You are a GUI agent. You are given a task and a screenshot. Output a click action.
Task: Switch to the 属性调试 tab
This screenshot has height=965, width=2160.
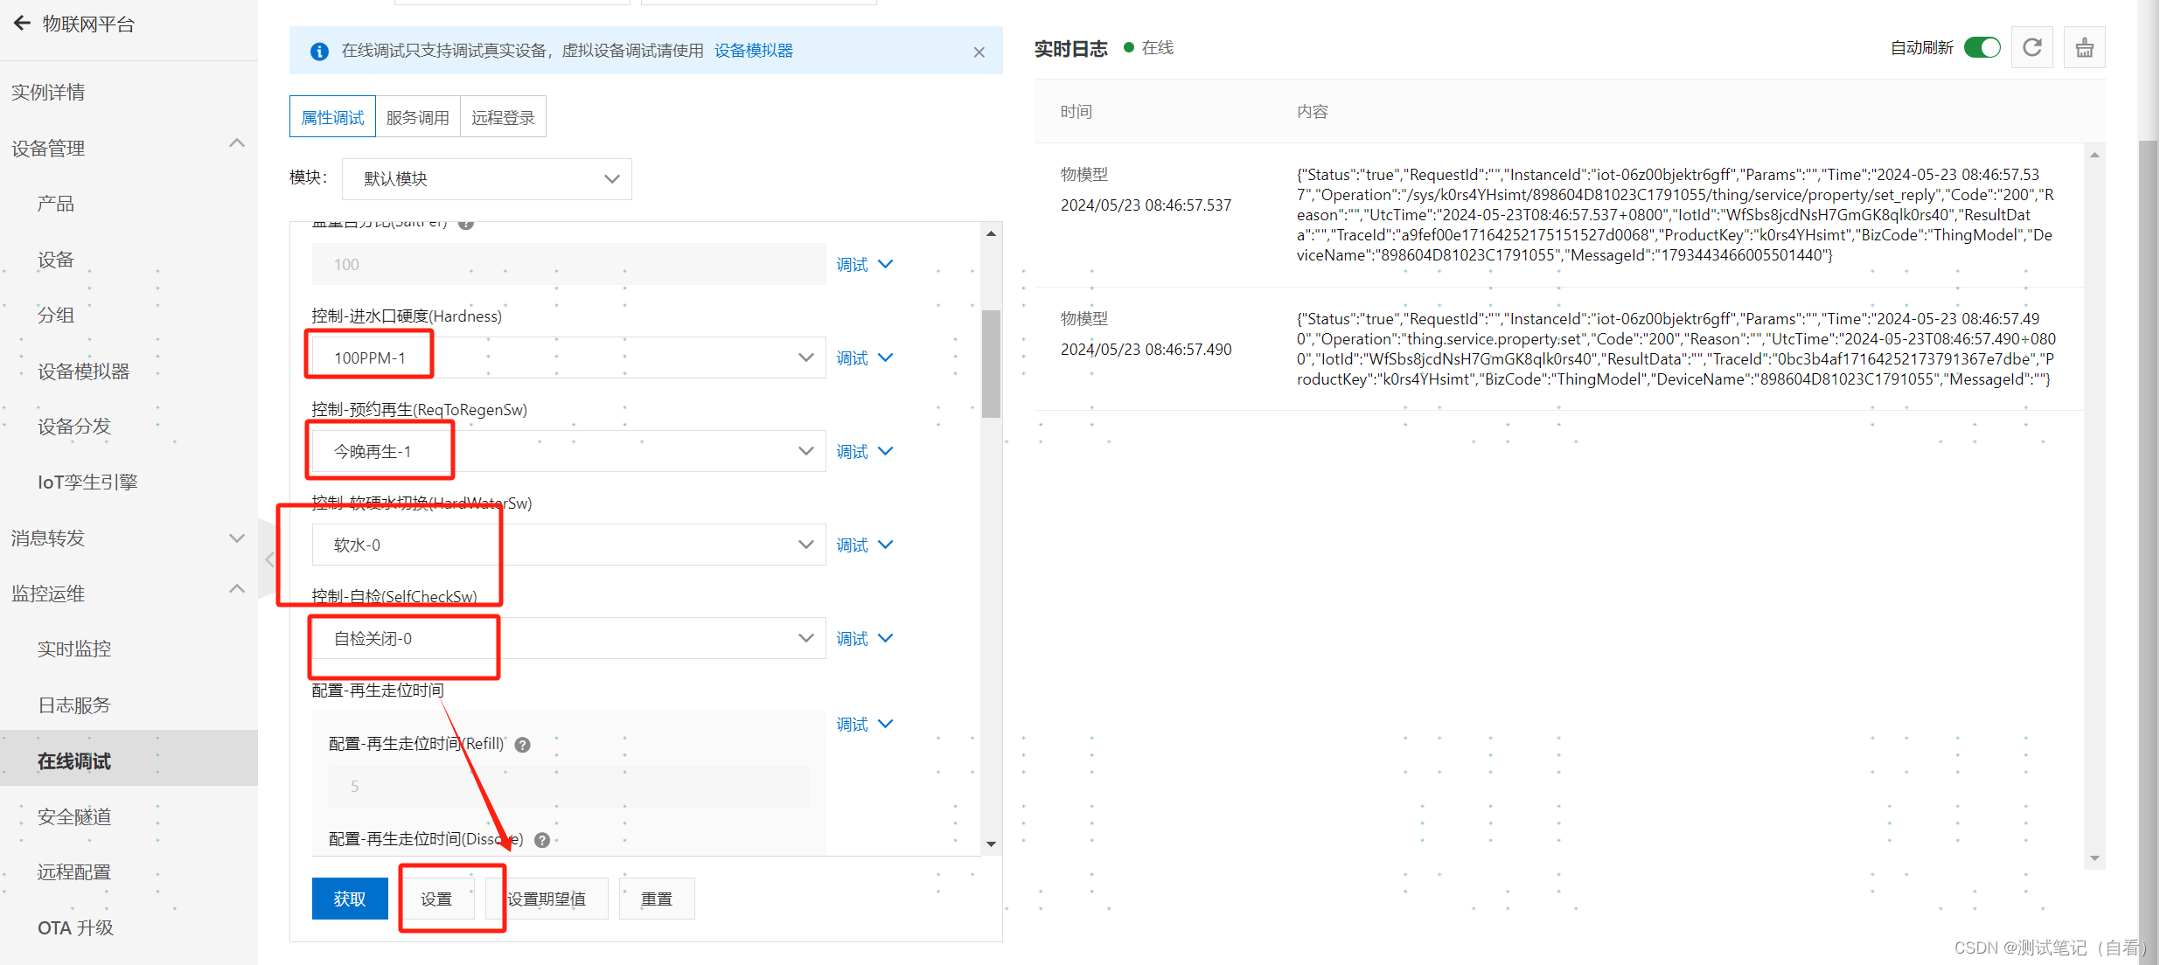(x=332, y=117)
